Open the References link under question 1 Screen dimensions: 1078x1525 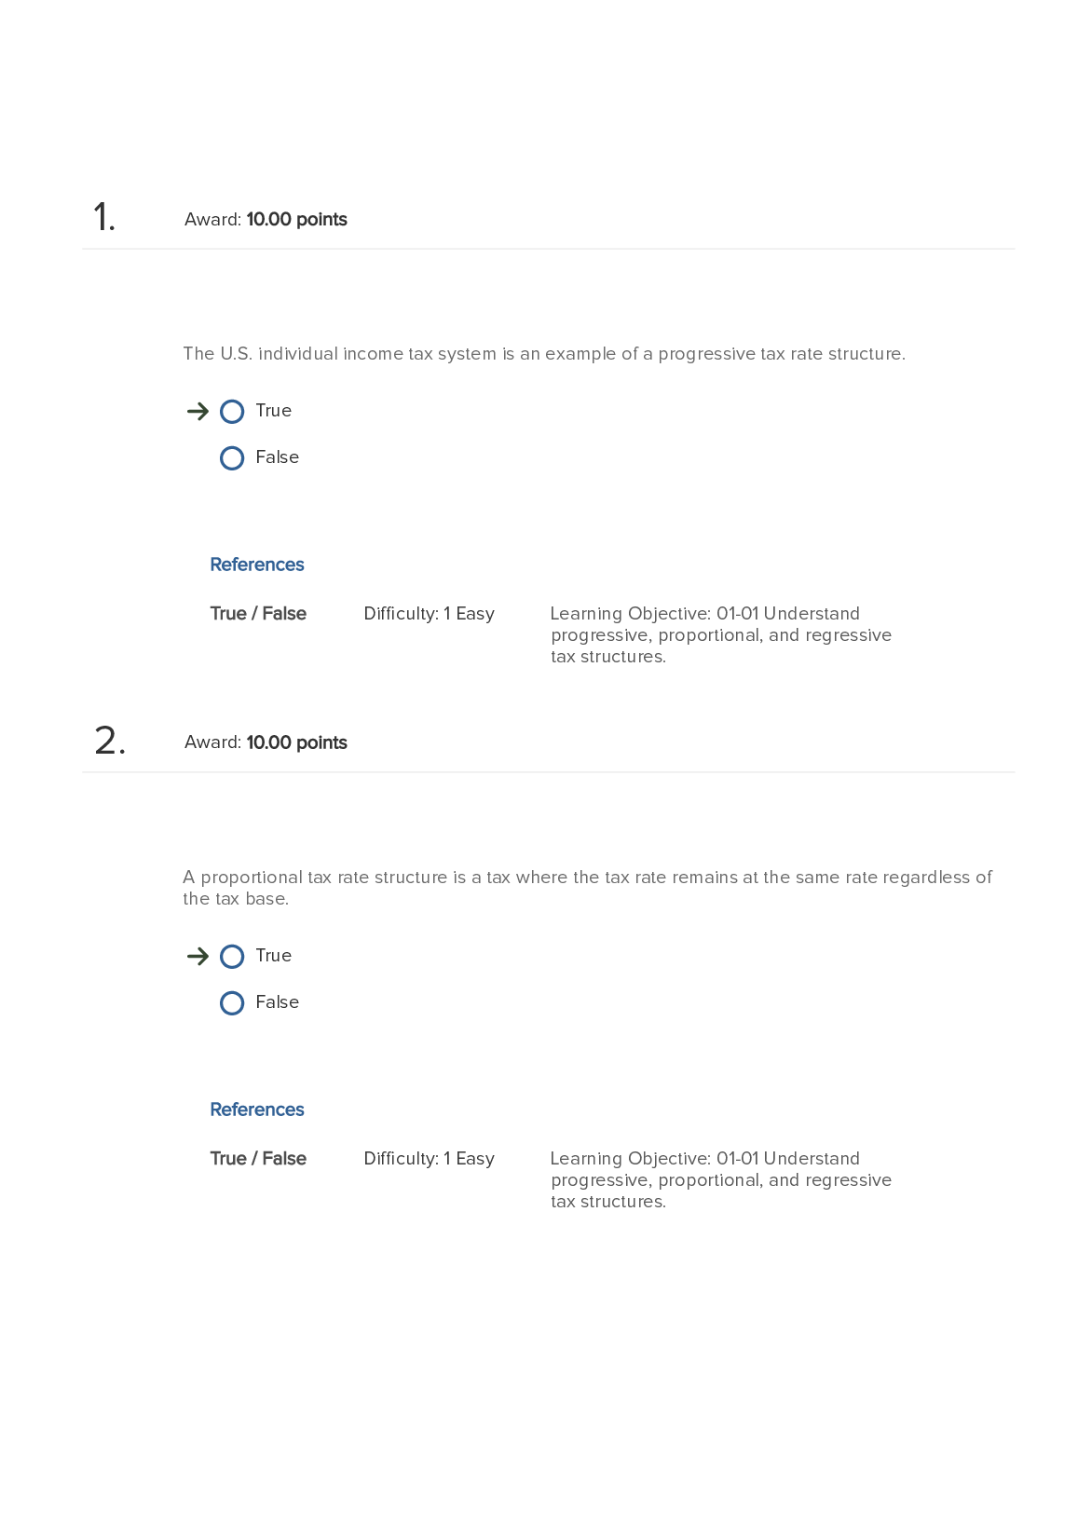[x=257, y=565]
